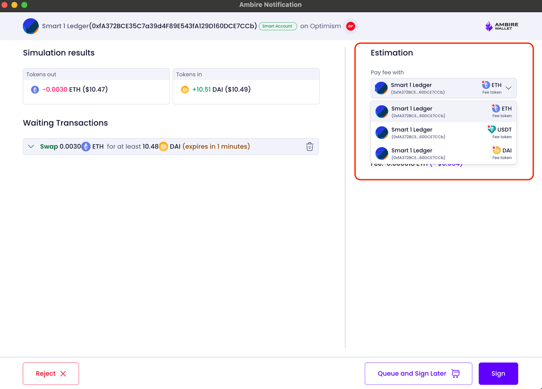This screenshot has height=389, width=542.
Task: Pick DAI as fee token
Action: pos(443,153)
